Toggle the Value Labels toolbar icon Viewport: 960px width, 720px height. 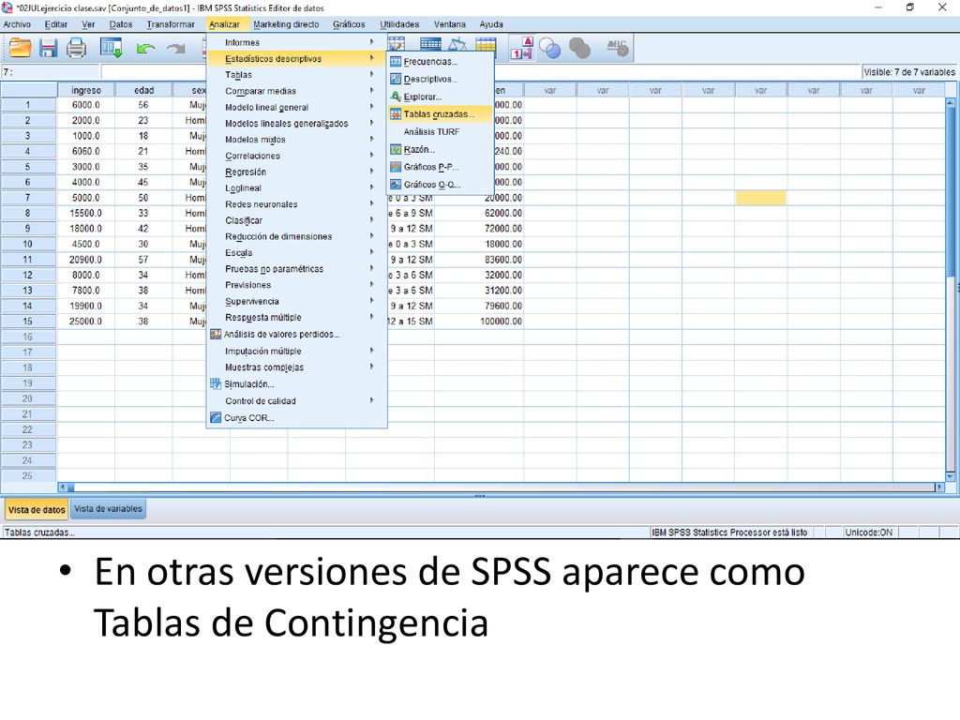[x=522, y=48]
